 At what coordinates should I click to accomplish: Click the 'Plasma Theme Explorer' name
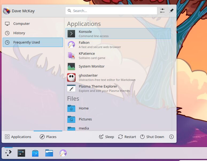(98, 87)
